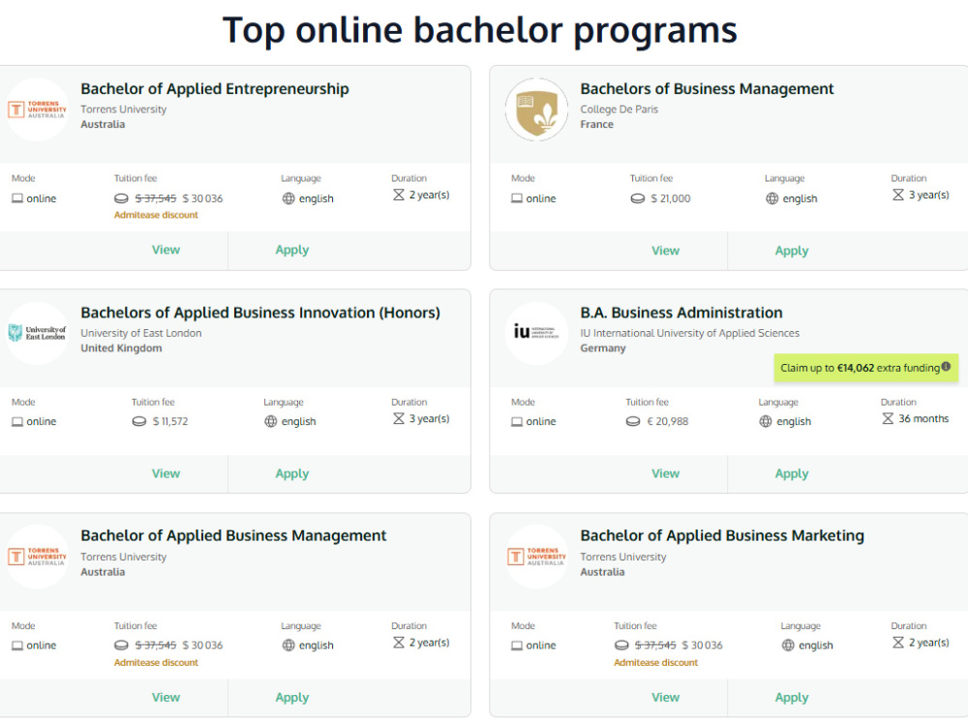
Task: Click the 36 months duration value
Action: tap(923, 418)
